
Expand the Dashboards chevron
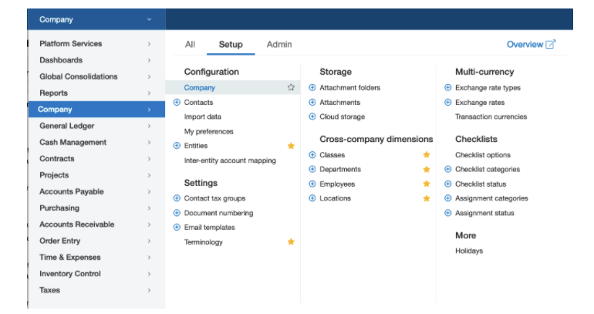pos(149,60)
